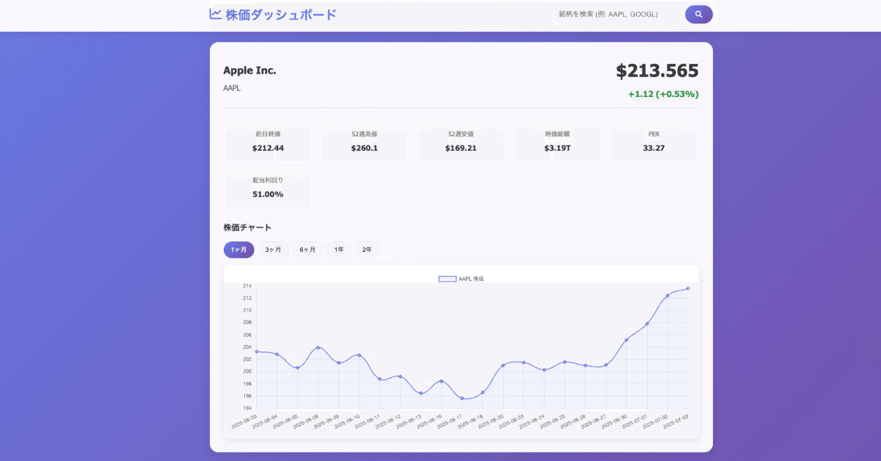Click the PER card showing 33.27
Screen dimensions: 881x461
pyautogui.click(x=654, y=144)
